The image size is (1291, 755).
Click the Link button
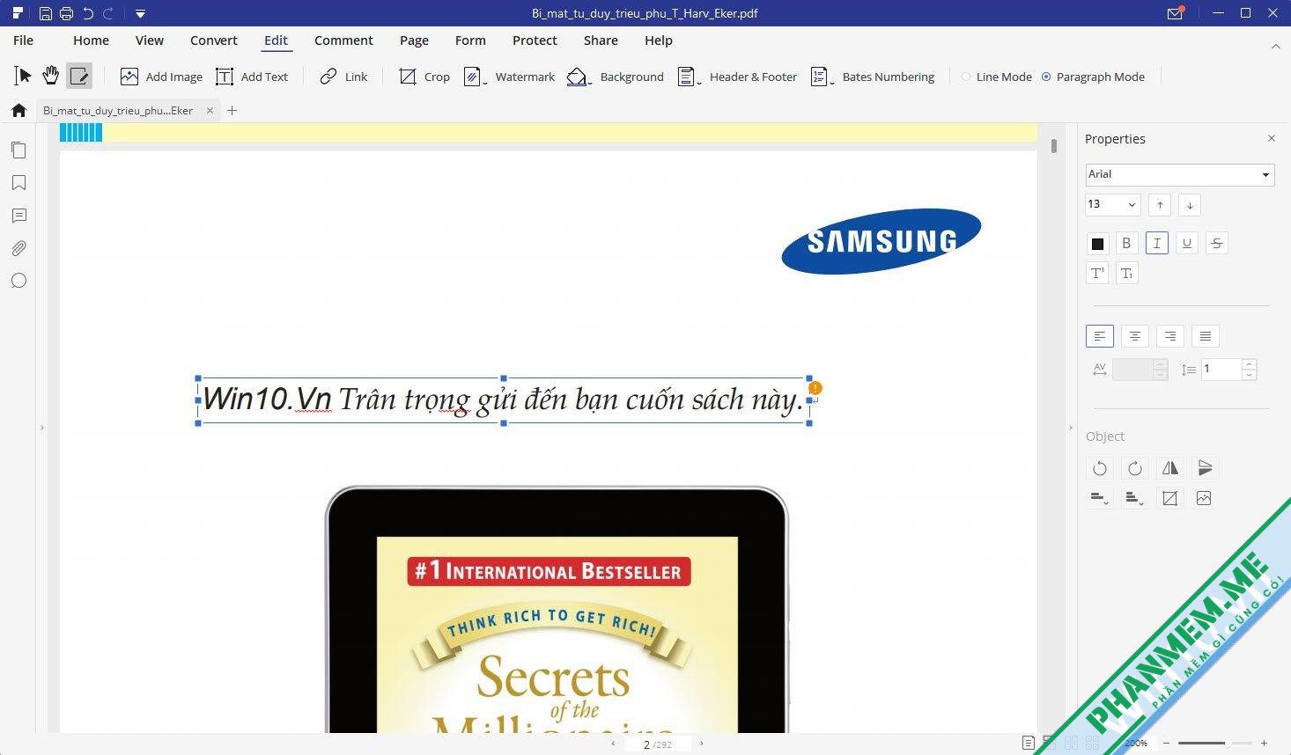[343, 77]
